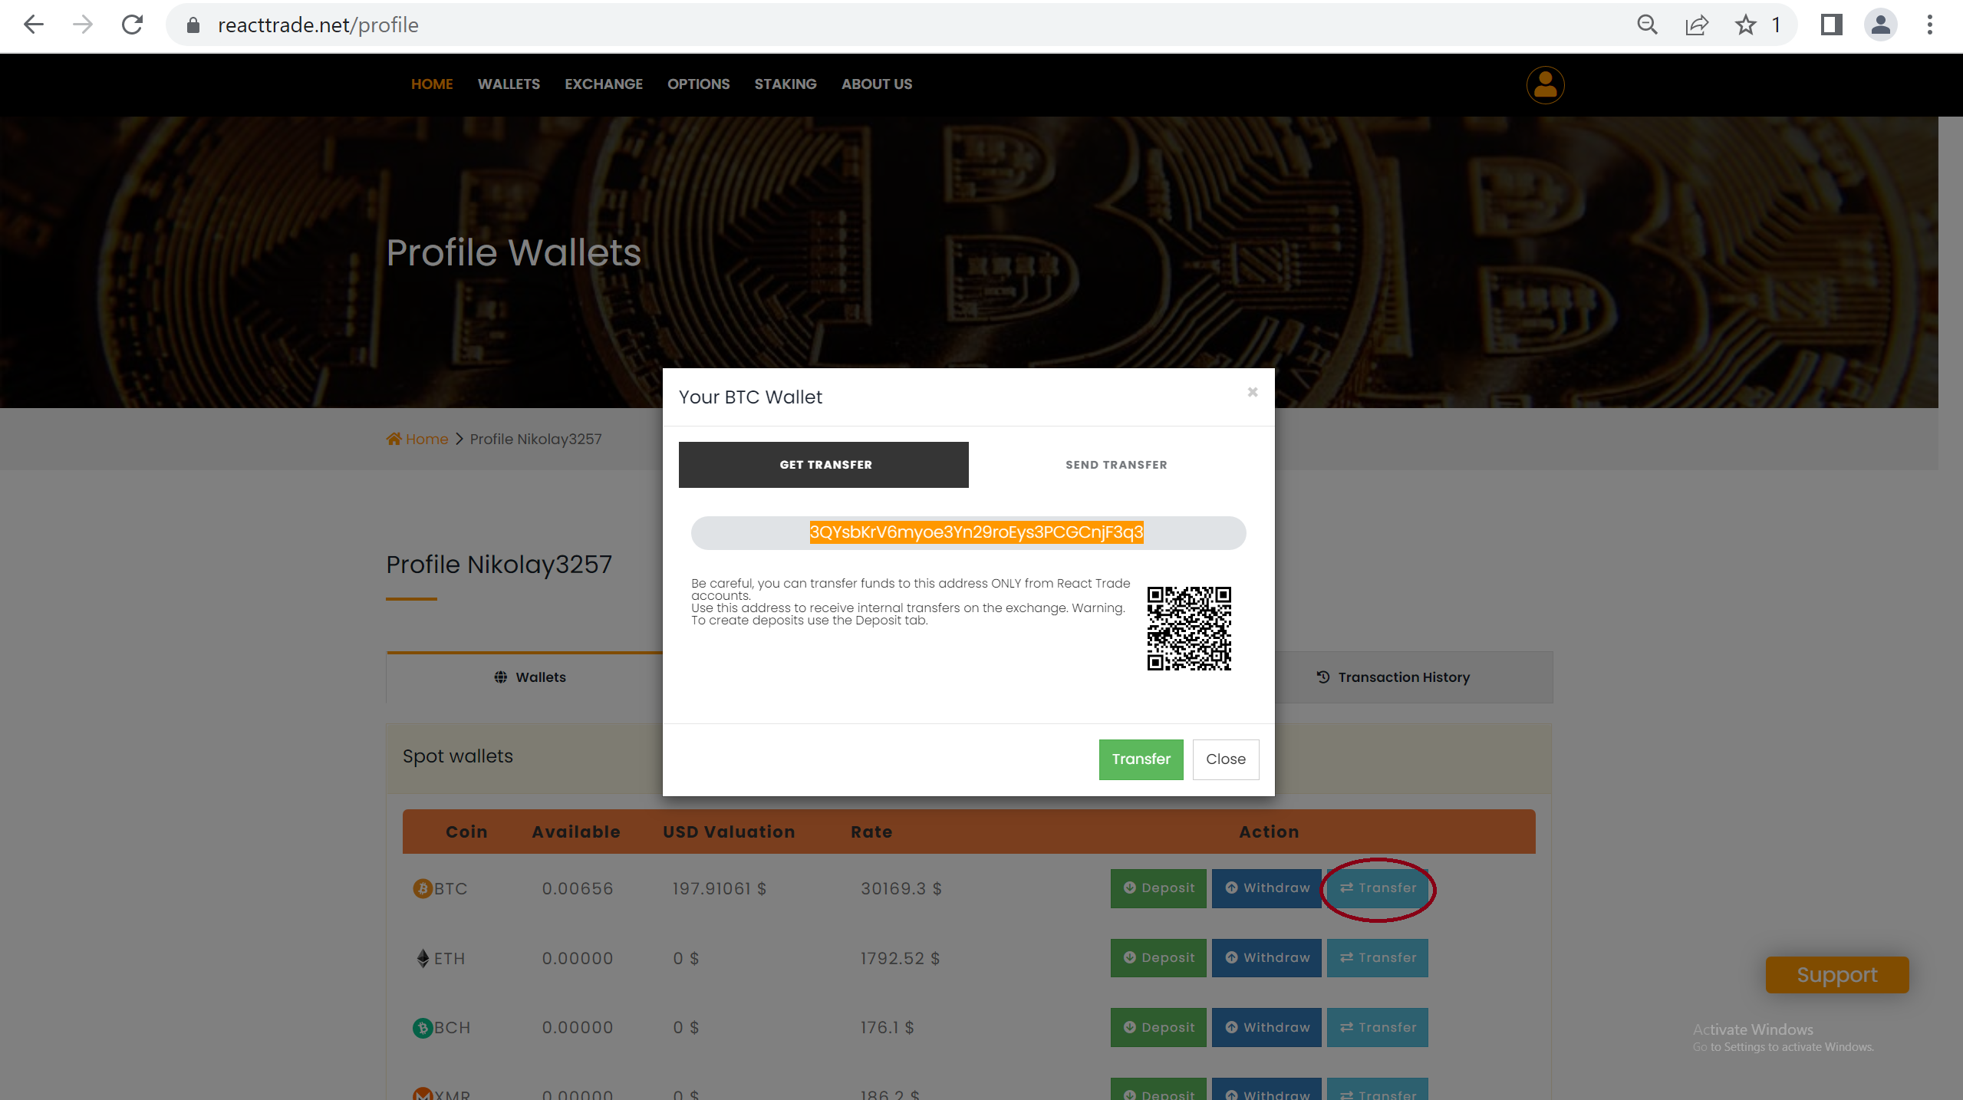Click the BCH Withdraw button
Image resolution: width=1963 pixels, height=1100 pixels.
pyautogui.click(x=1266, y=1028)
